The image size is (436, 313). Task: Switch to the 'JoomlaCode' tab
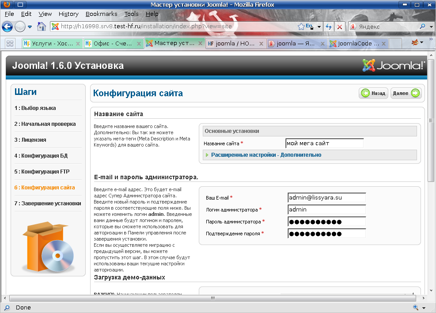pyautogui.click(x=358, y=44)
